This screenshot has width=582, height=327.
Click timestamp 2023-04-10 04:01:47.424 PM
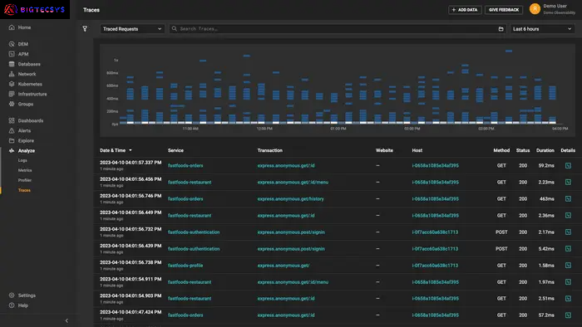click(131, 312)
